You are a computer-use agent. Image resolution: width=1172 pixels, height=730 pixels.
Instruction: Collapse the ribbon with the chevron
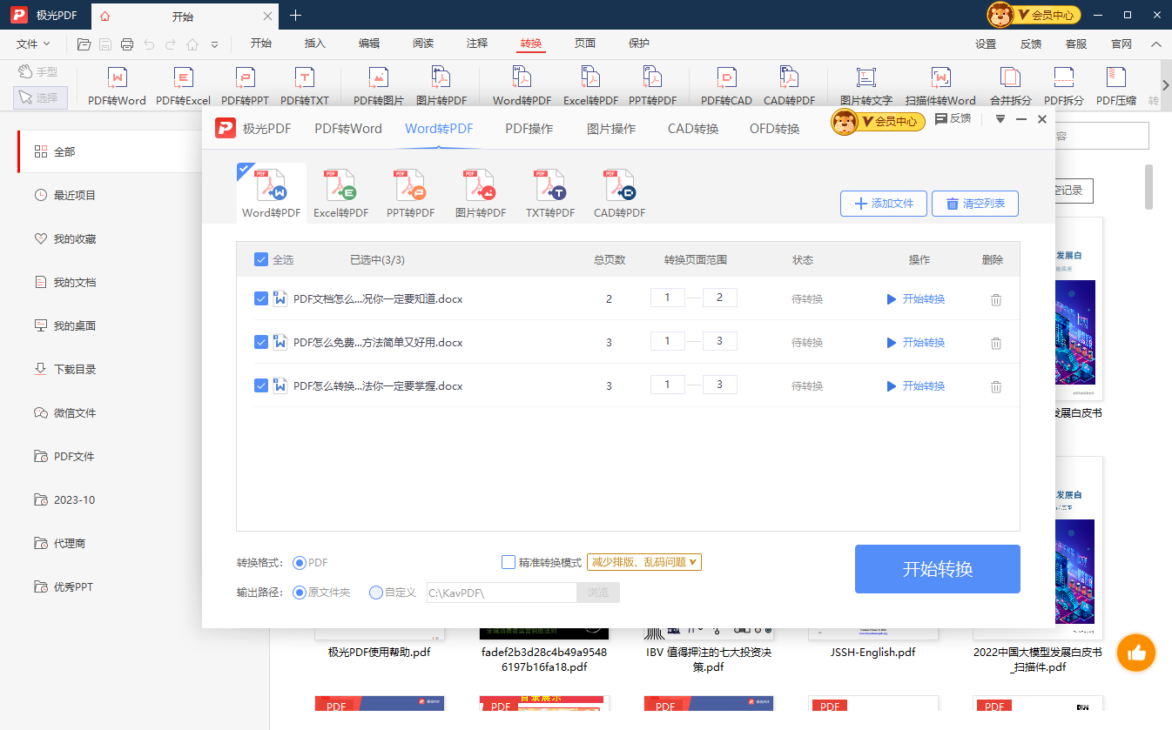[x=1155, y=43]
